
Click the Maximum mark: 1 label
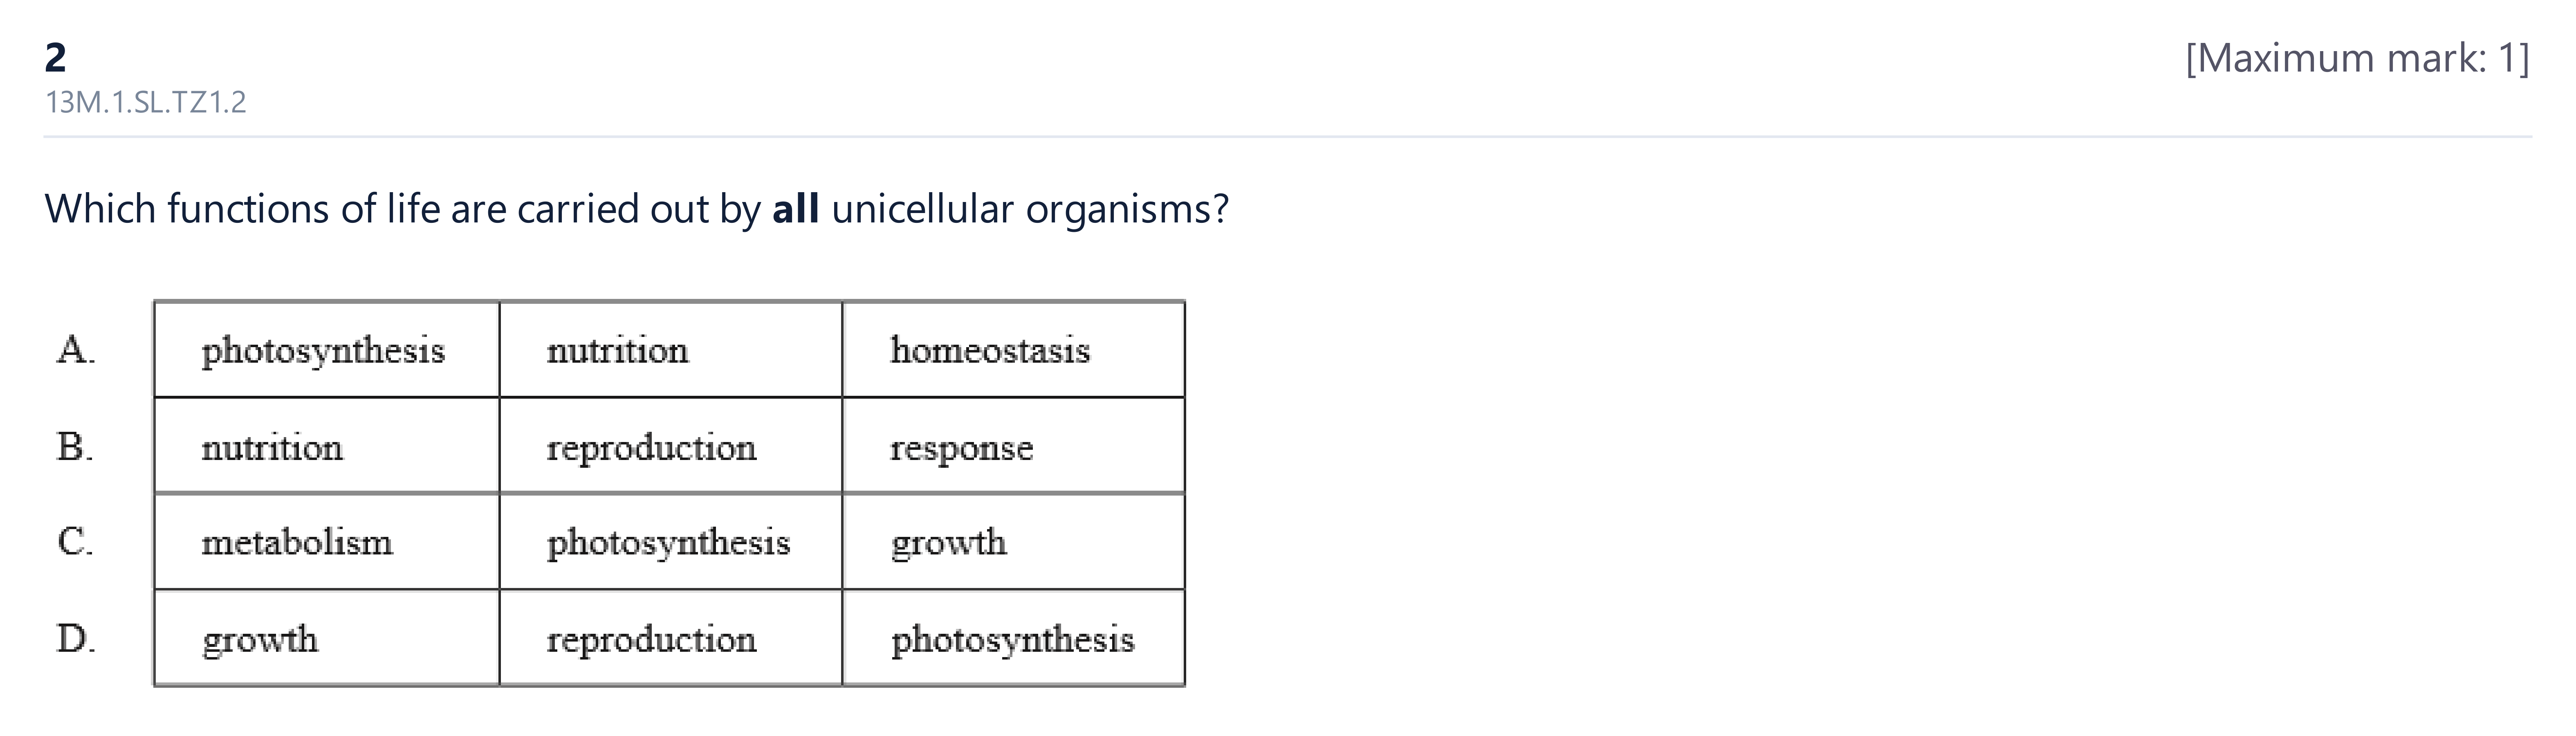coord(2357,58)
